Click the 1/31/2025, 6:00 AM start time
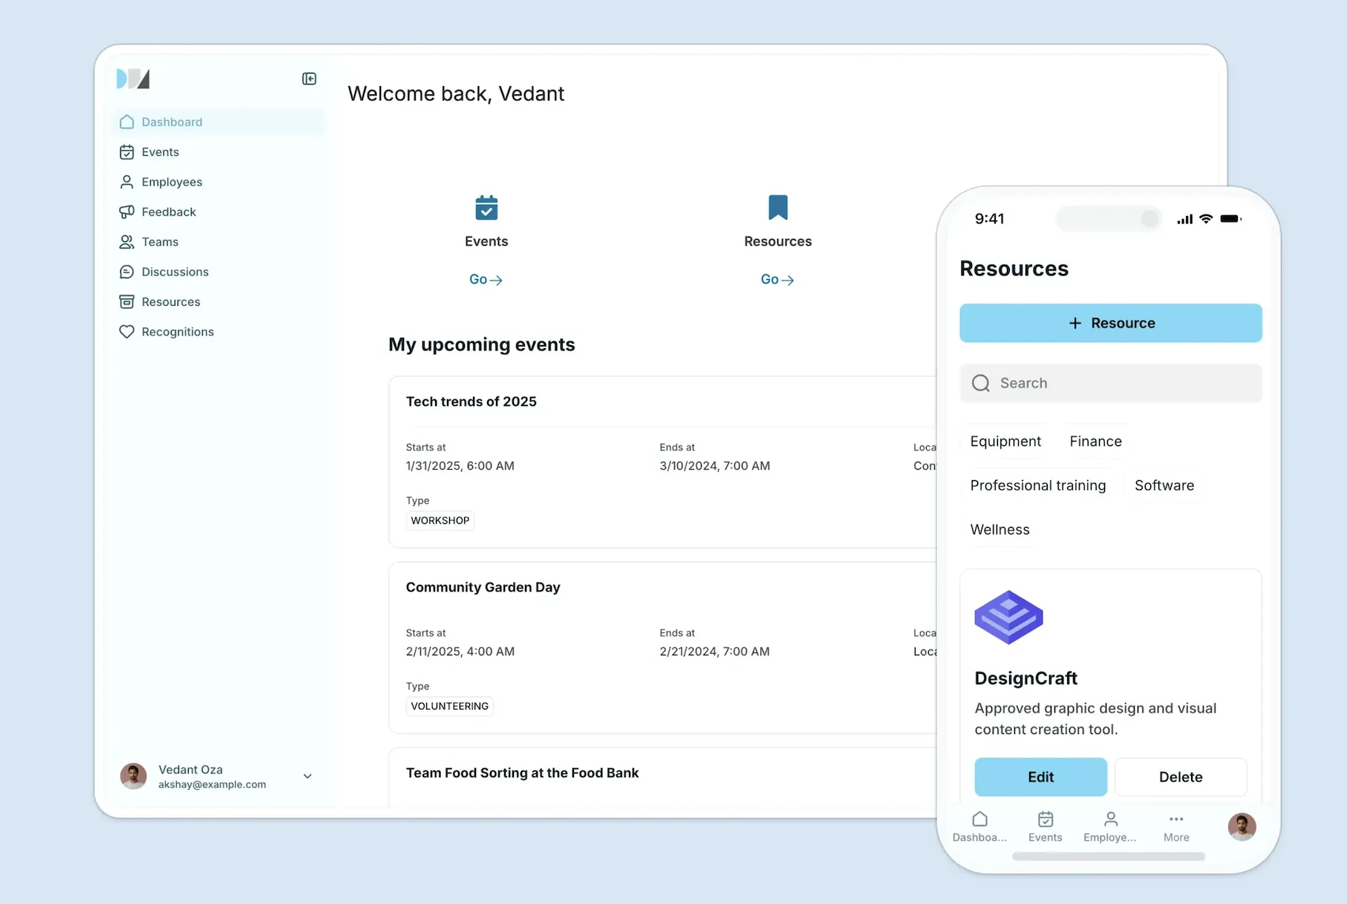The width and height of the screenshot is (1347, 904). [460, 466]
